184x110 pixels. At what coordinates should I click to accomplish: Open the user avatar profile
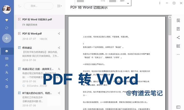[x=7, y=9]
